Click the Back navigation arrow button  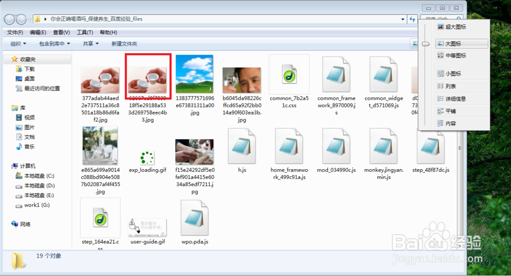(9, 19)
